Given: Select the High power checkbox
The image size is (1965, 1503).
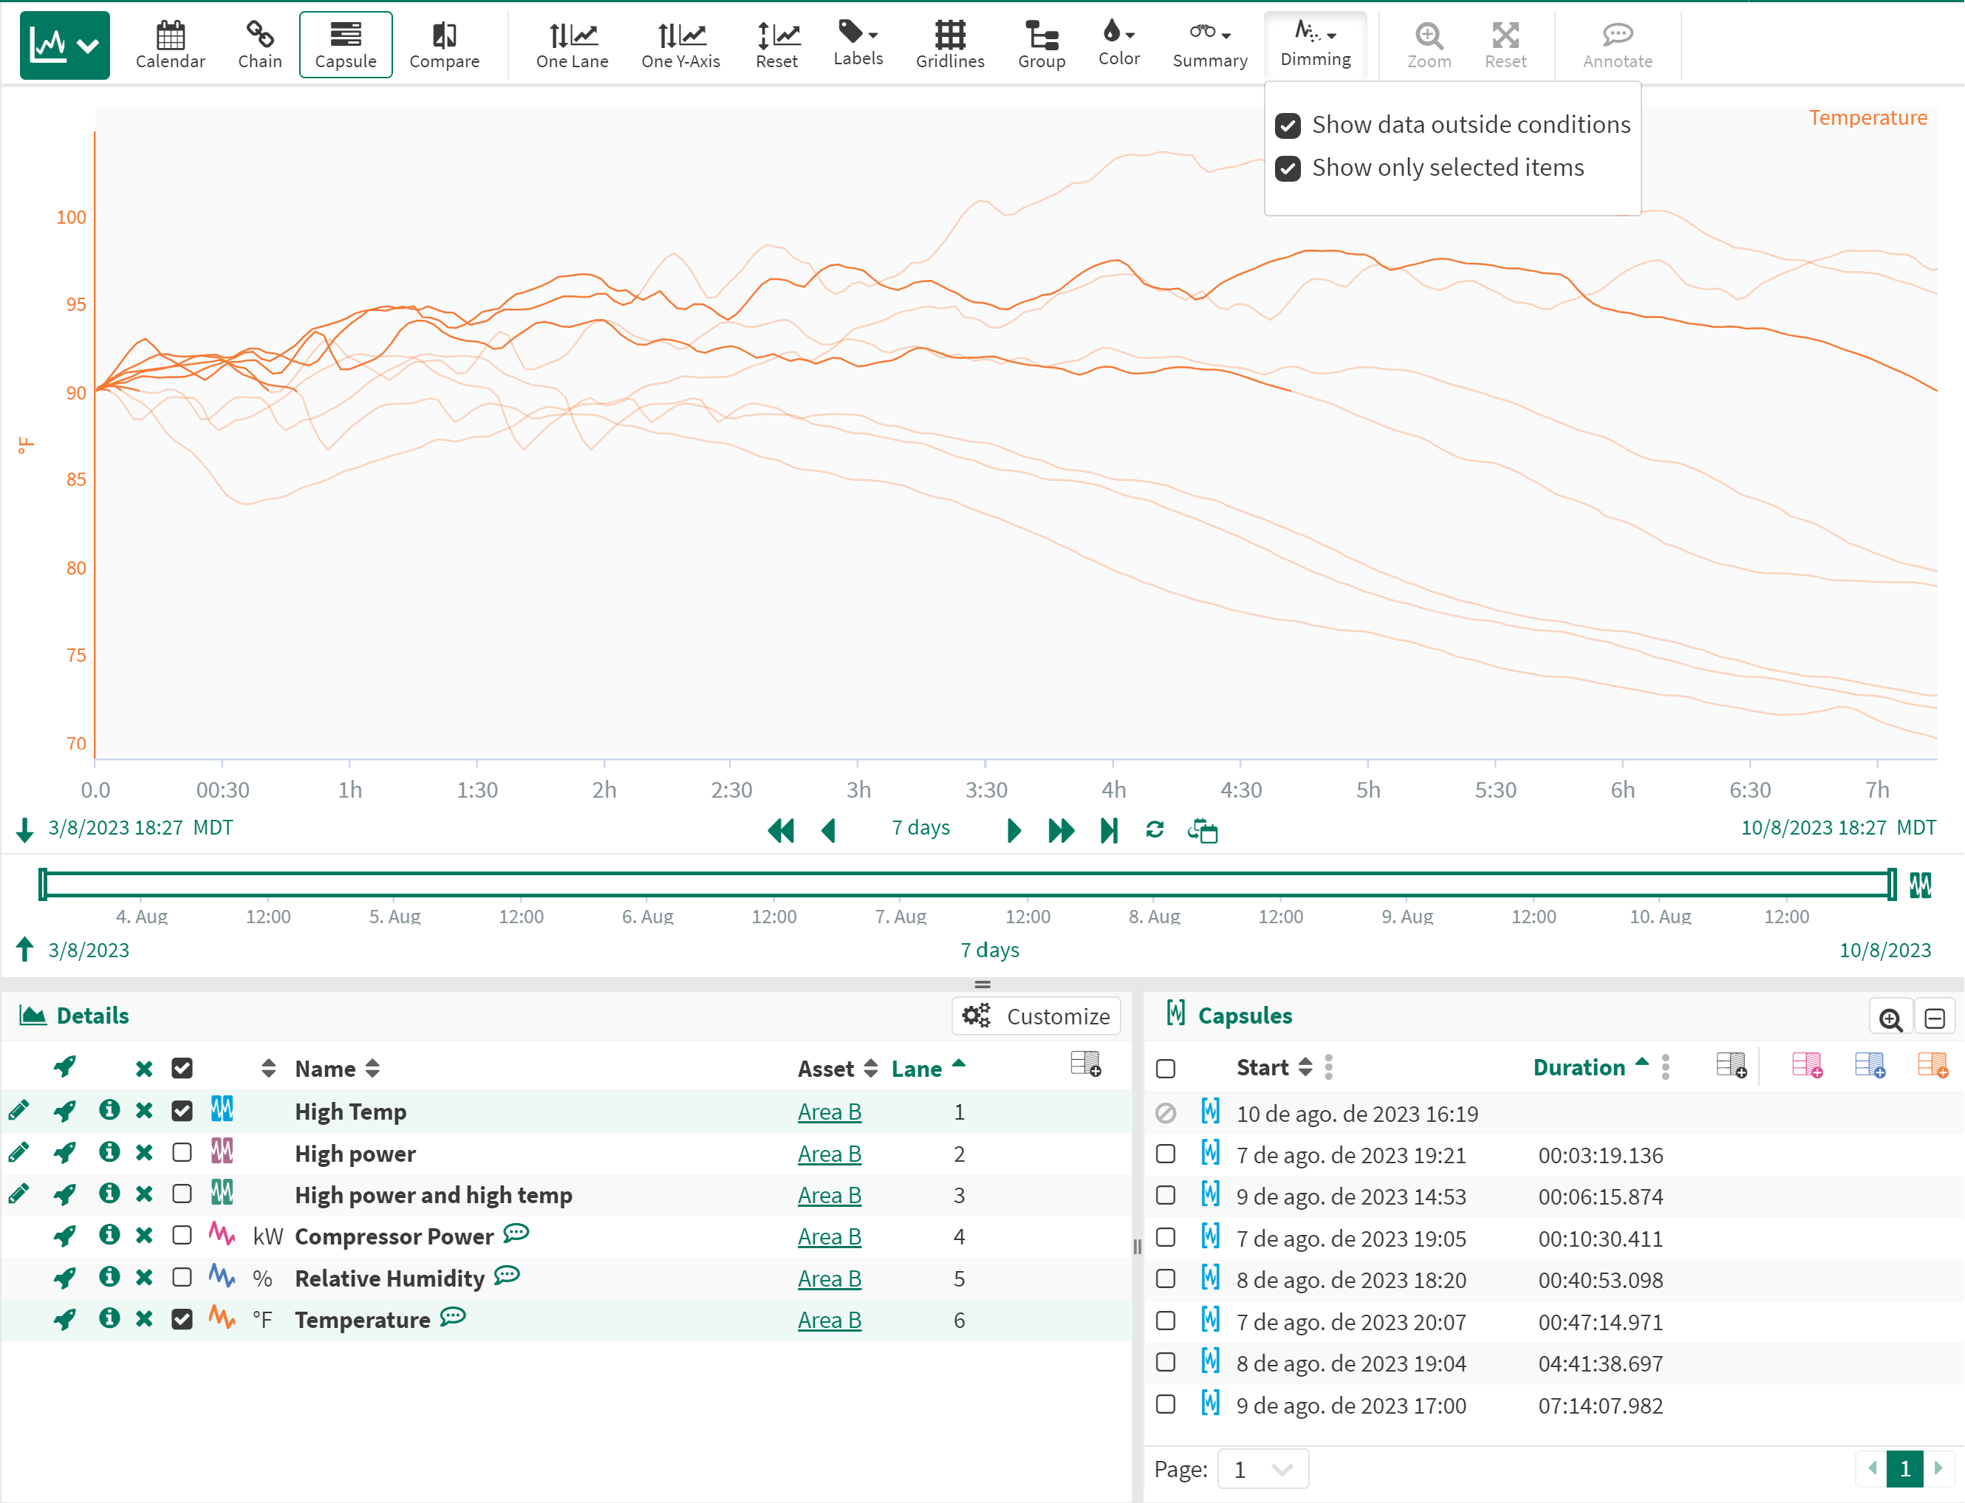Looking at the screenshot, I should coord(182,1152).
